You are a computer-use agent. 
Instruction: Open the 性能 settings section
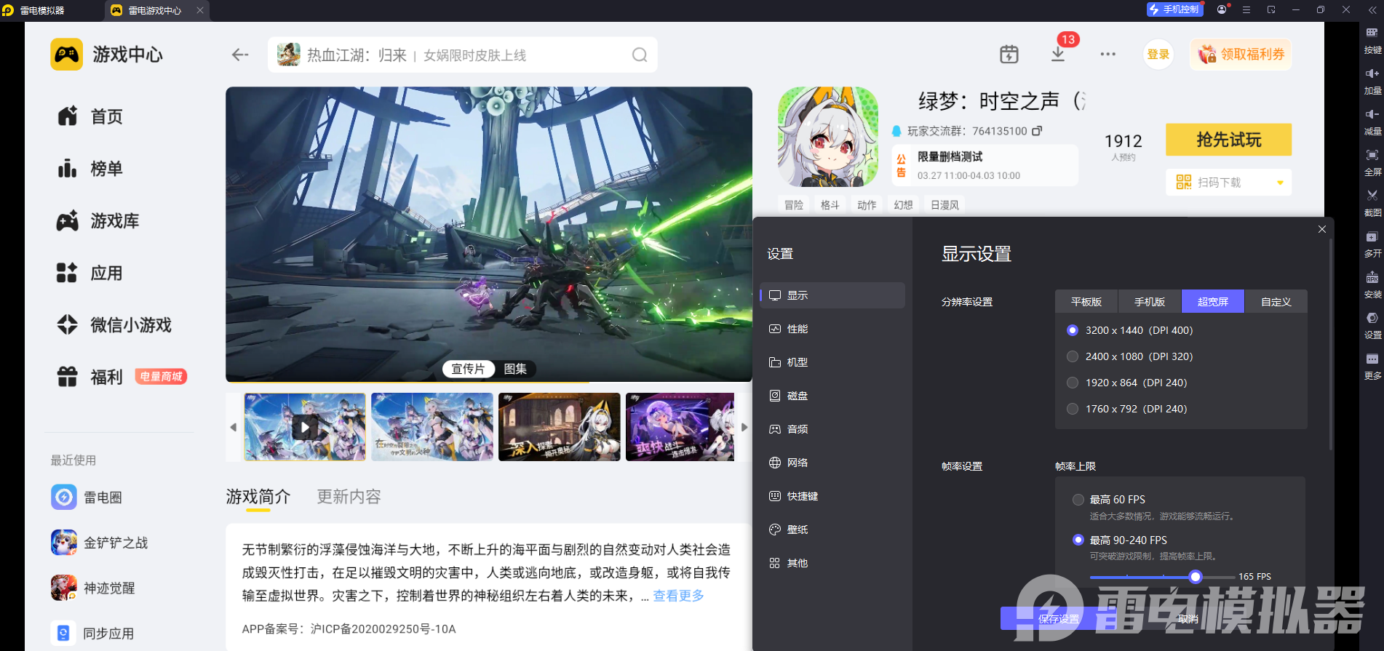point(832,329)
